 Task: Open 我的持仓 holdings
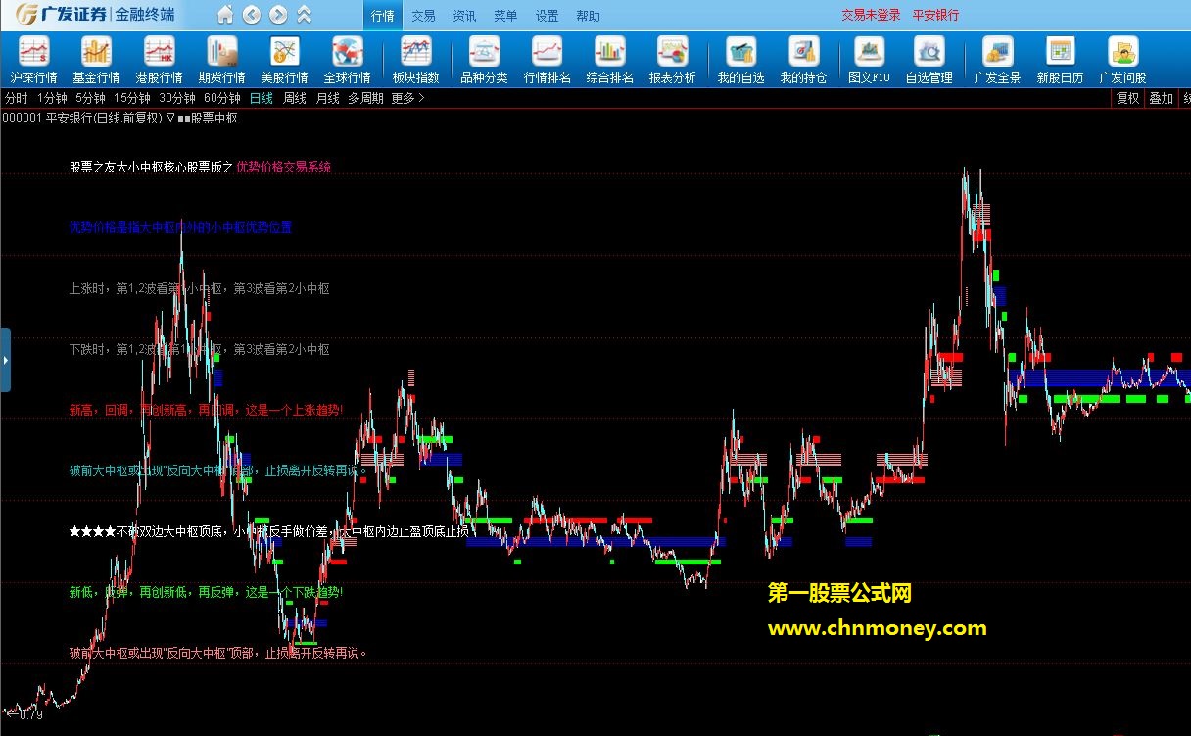(804, 60)
